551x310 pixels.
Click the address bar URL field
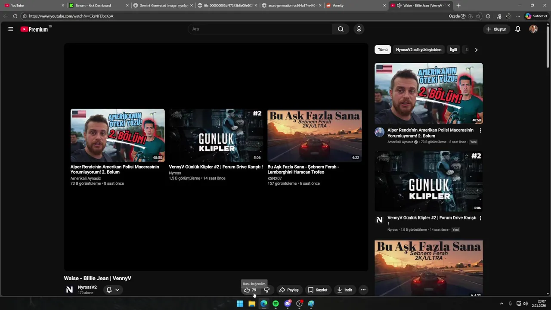pos(232,16)
